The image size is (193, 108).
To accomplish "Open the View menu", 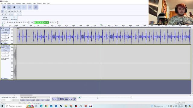I will tap(13, 3).
